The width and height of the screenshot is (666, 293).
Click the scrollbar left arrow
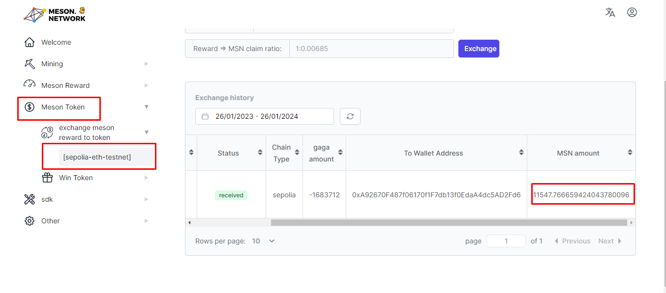click(189, 222)
